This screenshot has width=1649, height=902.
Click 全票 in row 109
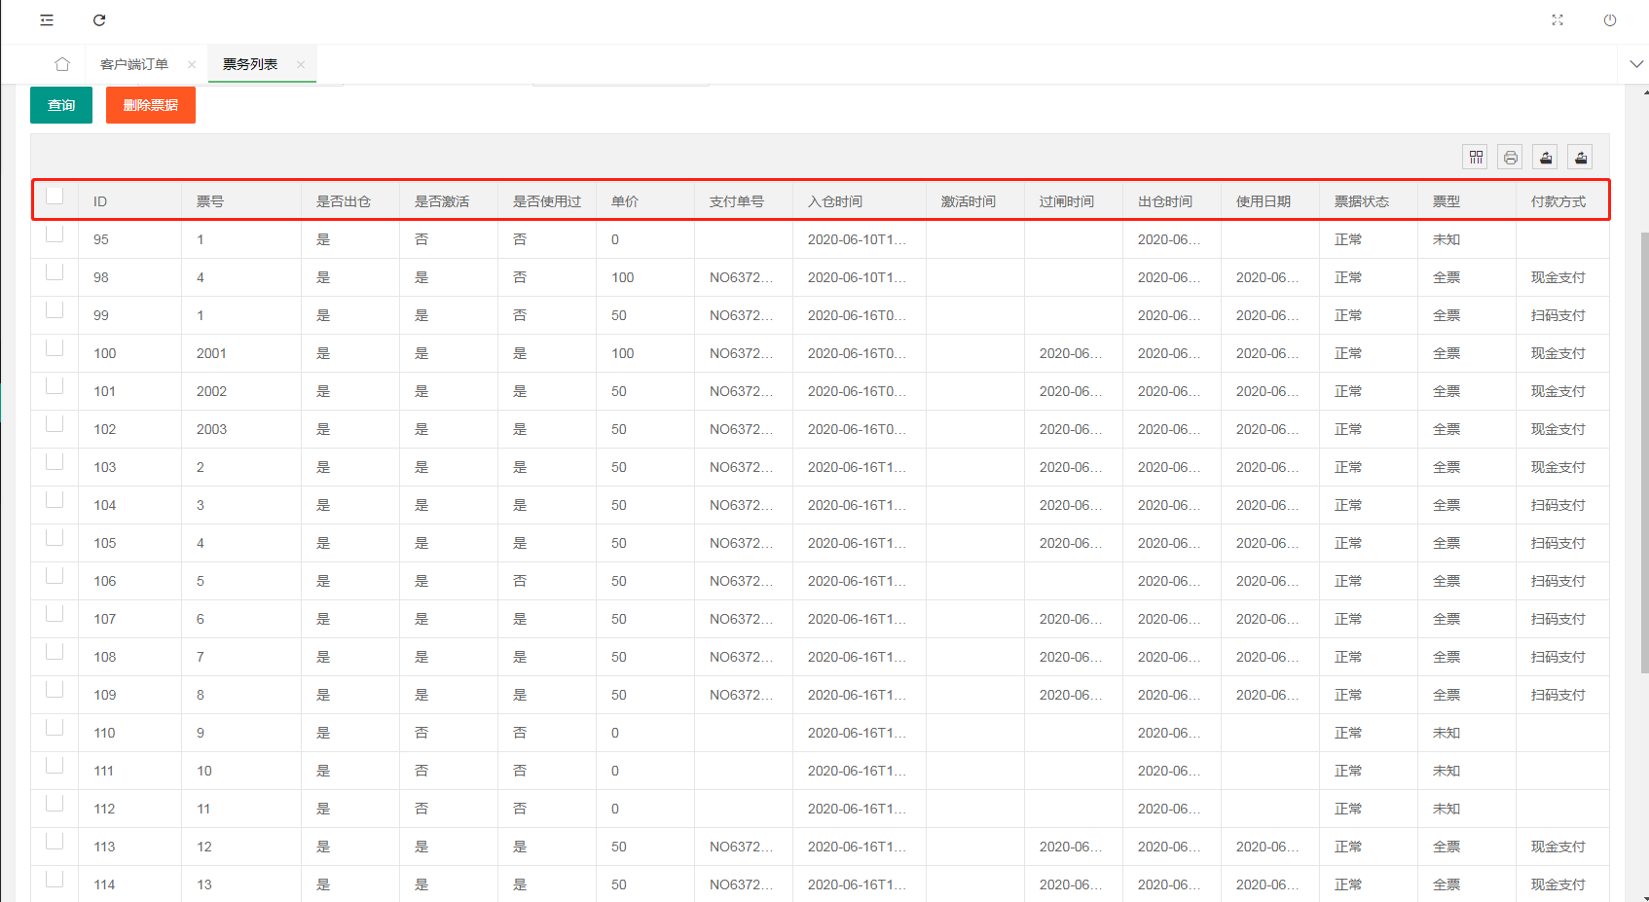click(x=1447, y=695)
